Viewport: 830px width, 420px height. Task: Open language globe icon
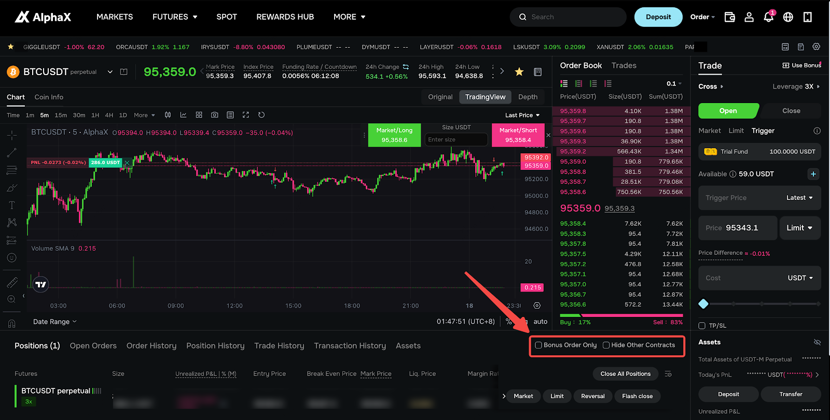pyautogui.click(x=788, y=17)
